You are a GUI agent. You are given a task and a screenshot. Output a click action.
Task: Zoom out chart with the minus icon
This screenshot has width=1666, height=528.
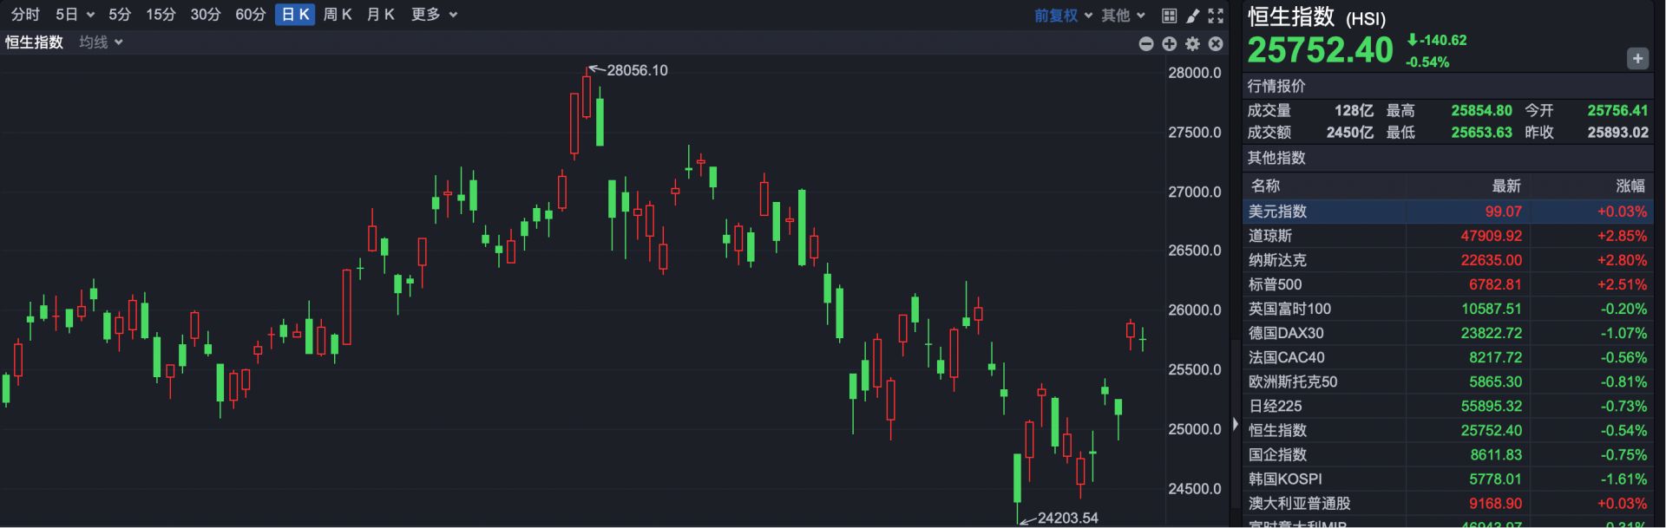1146,43
